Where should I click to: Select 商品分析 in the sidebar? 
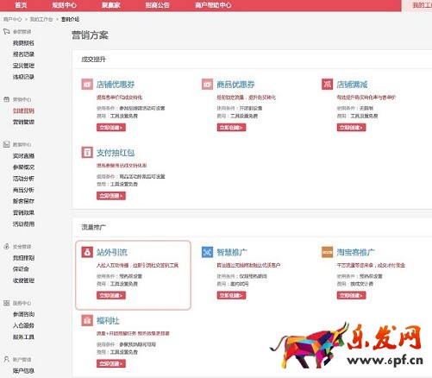click(23, 190)
